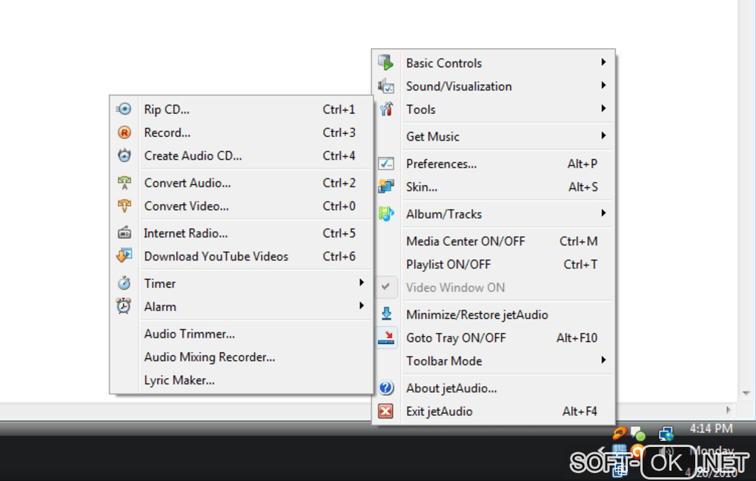Click the 4:14 PM taskbar clock
This screenshot has width=756, height=481.
pyautogui.click(x=711, y=428)
